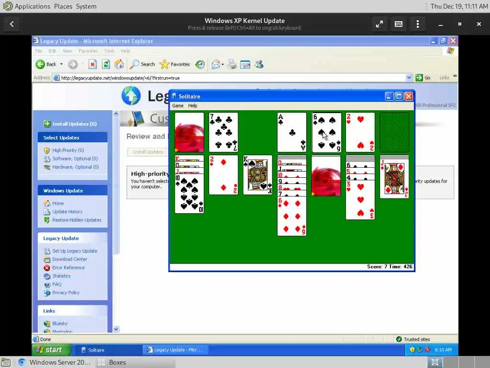Open the Back button history dropdown arrow
Screen dimensions: 490x368
click(61, 65)
